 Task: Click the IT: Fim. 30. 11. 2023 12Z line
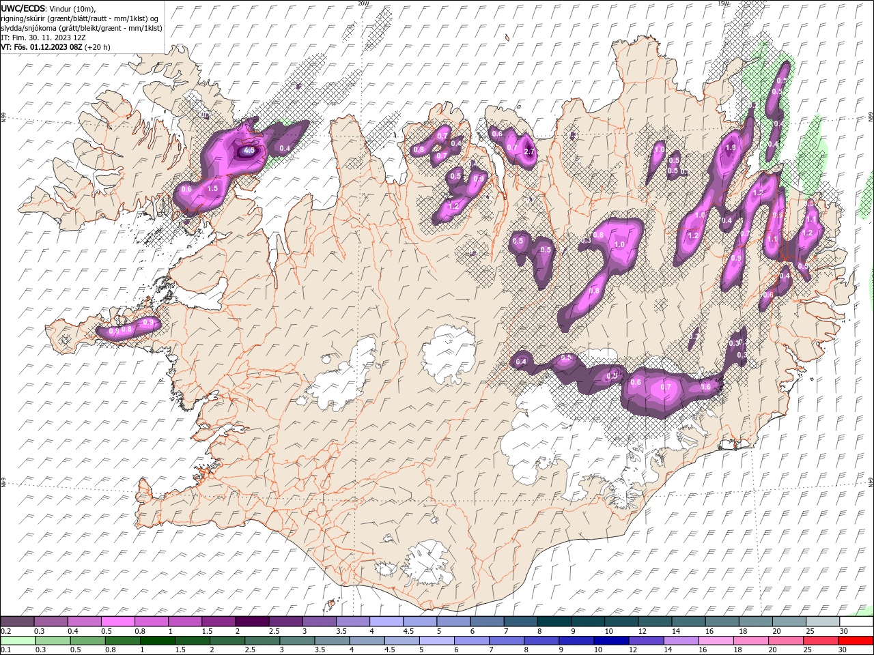click(44, 38)
